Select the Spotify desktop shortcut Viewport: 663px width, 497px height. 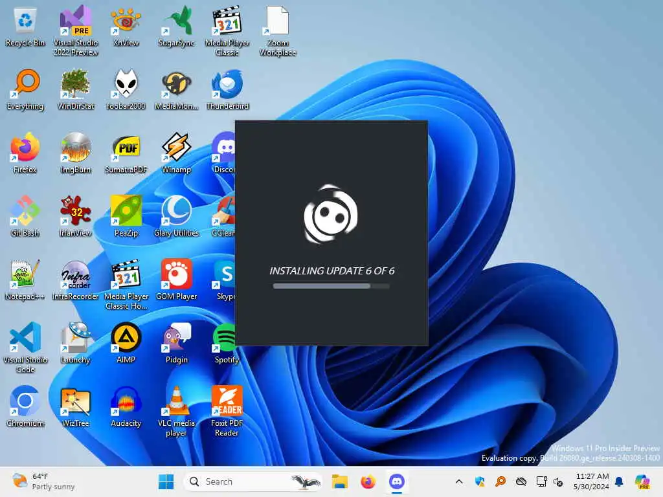[225, 343]
